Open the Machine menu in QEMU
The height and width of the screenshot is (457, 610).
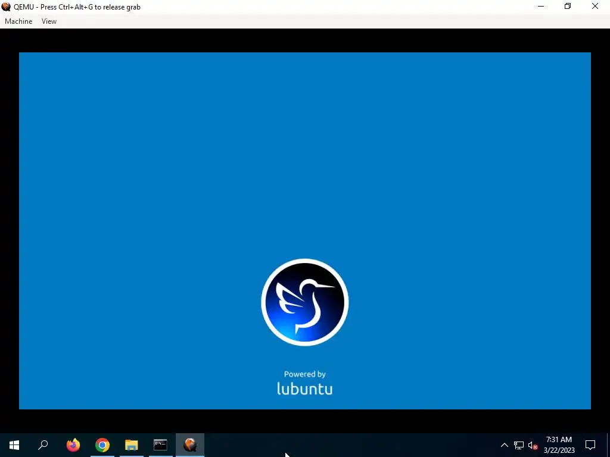(18, 21)
